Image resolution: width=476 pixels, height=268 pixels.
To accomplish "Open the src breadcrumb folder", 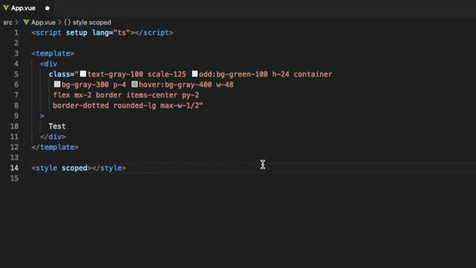I will pyautogui.click(x=7, y=22).
